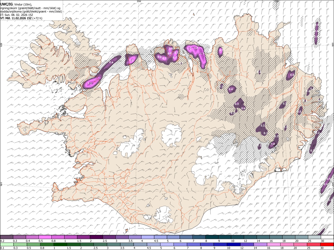Click the '1.7' precipitation value on the map
Screen dimensions: 334x250
click(x=202, y=54)
